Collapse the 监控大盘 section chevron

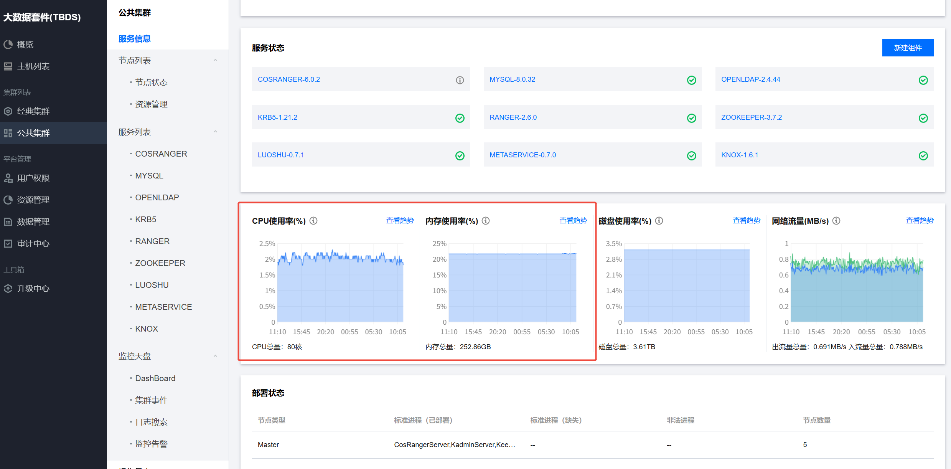pyautogui.click(x=215, y=356)
